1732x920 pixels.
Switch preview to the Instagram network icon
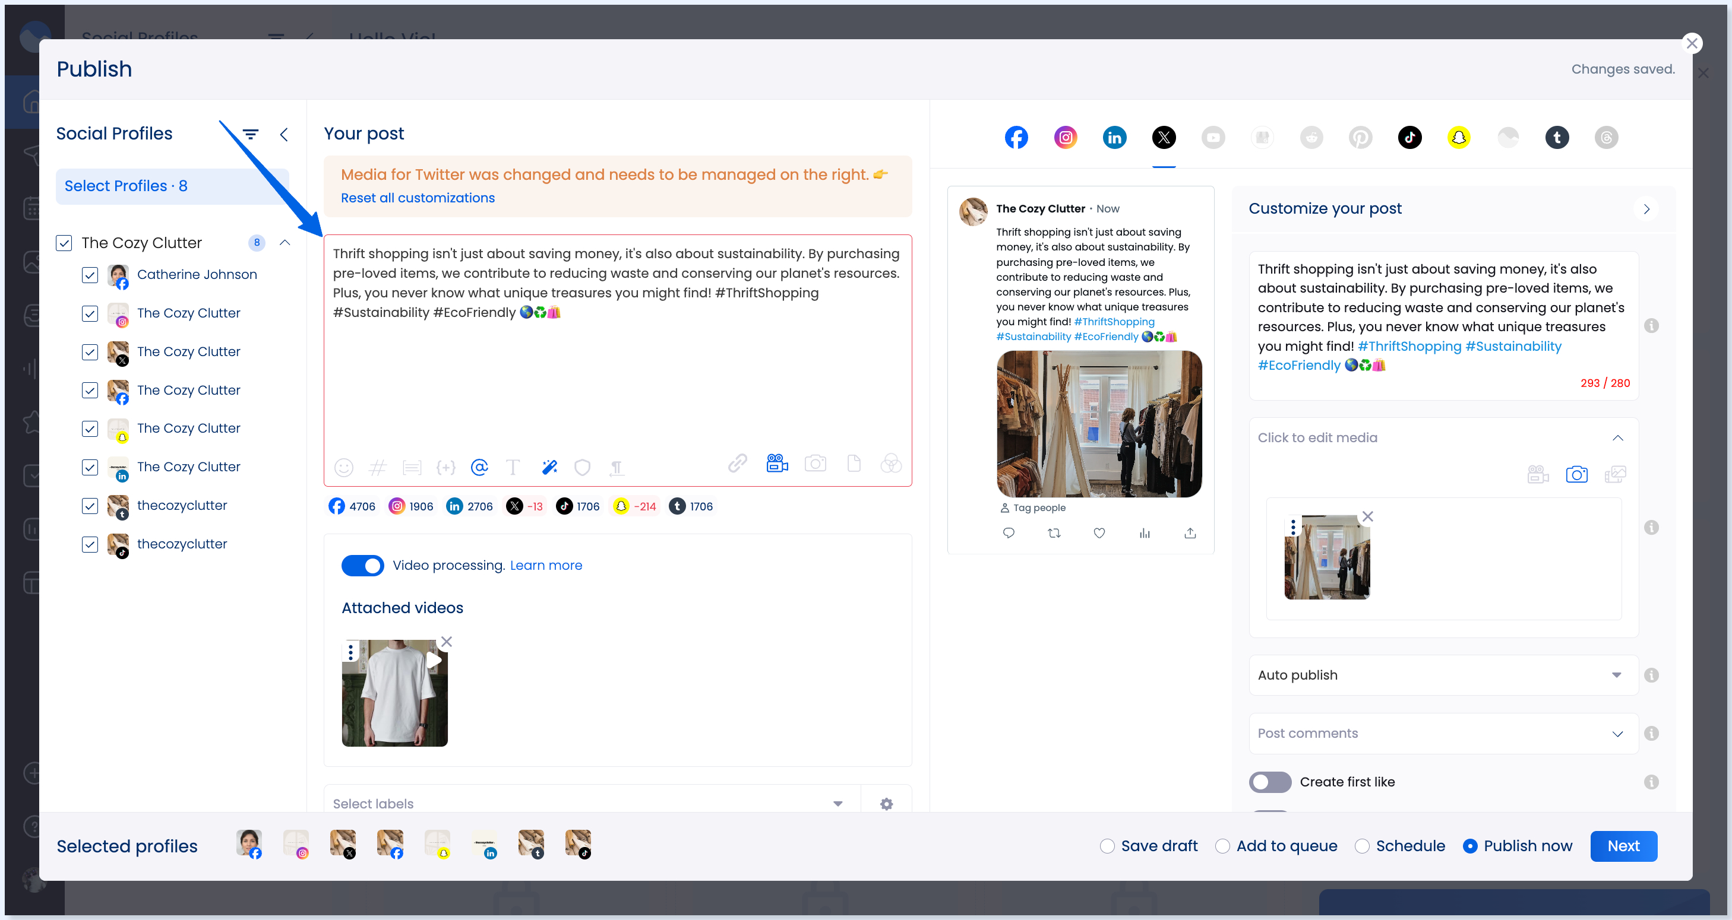pyautogui.click(x=1065, y=137)
